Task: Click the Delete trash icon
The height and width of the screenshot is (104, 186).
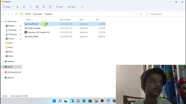Action: click(50, 7)
